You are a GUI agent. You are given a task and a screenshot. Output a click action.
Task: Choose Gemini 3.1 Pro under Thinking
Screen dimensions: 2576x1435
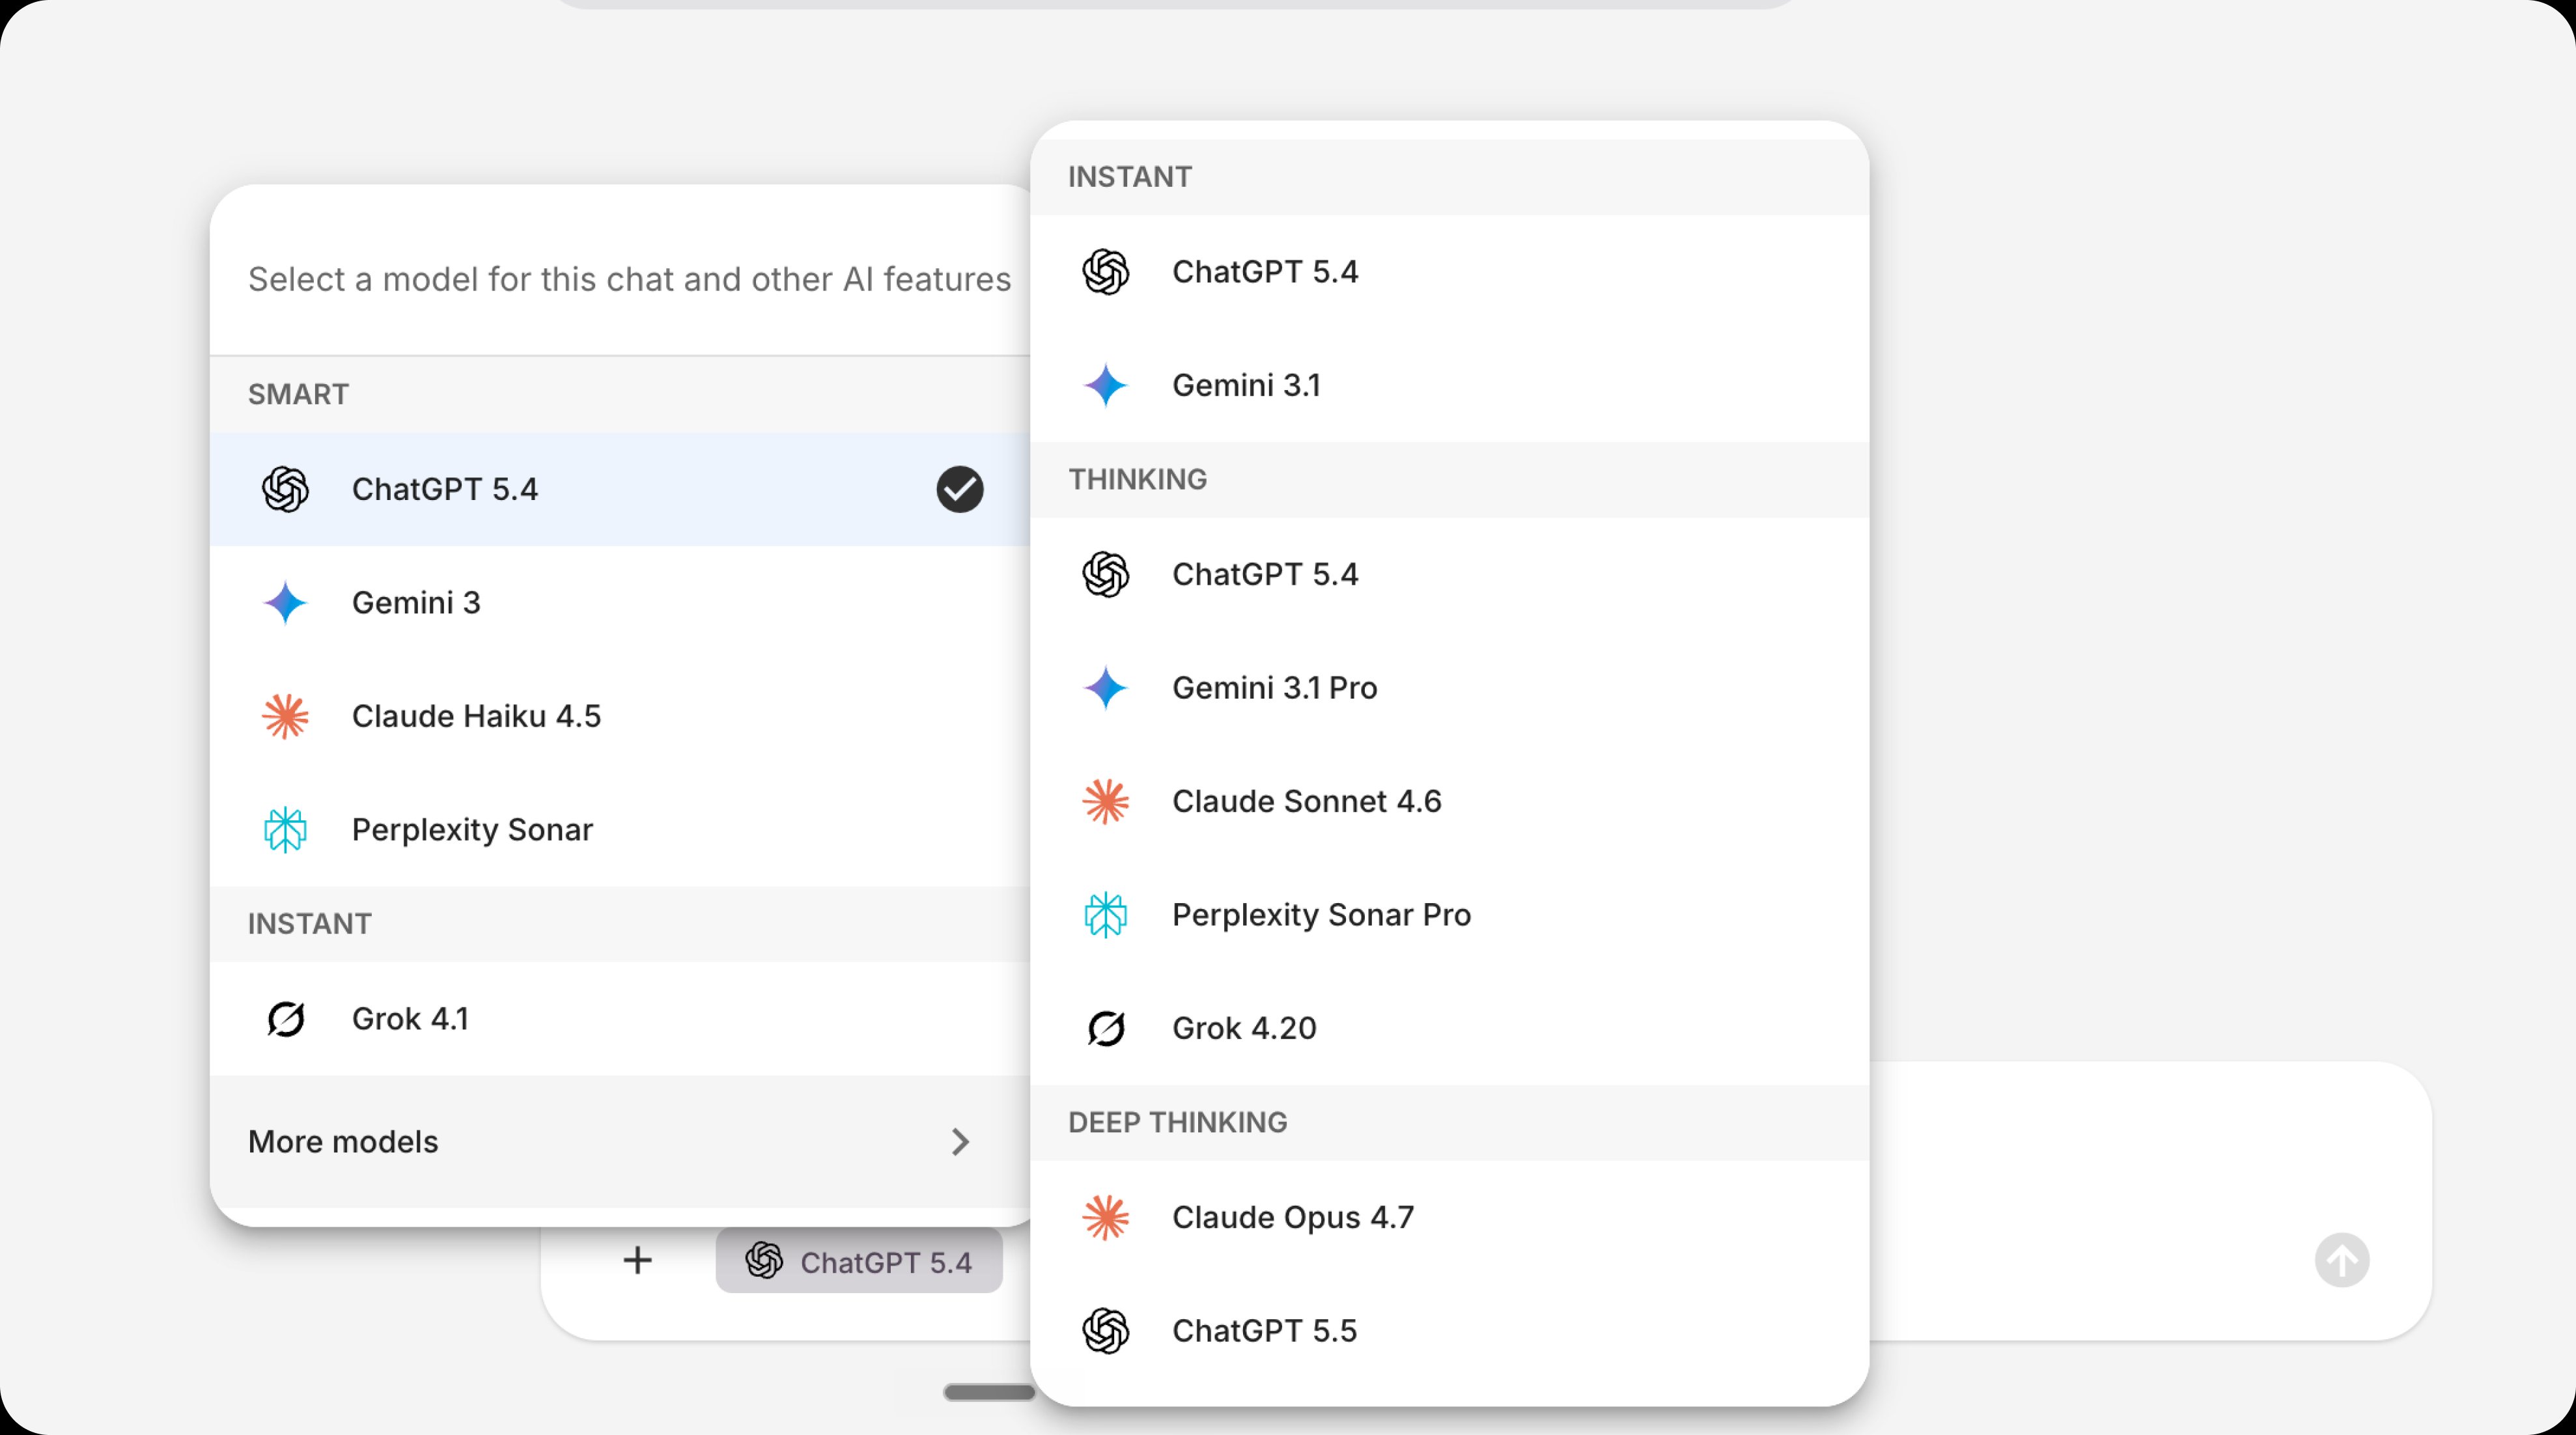(x=1449, y=688)
